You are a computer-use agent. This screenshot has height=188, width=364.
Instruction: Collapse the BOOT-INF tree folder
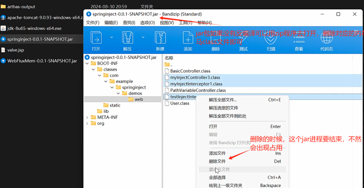click(87, 64)
